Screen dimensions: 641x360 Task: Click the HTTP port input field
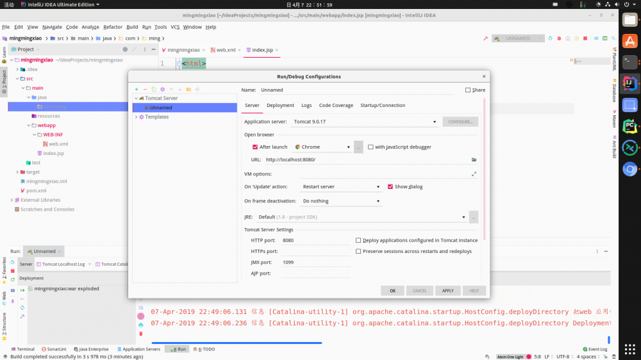(315, 240)
